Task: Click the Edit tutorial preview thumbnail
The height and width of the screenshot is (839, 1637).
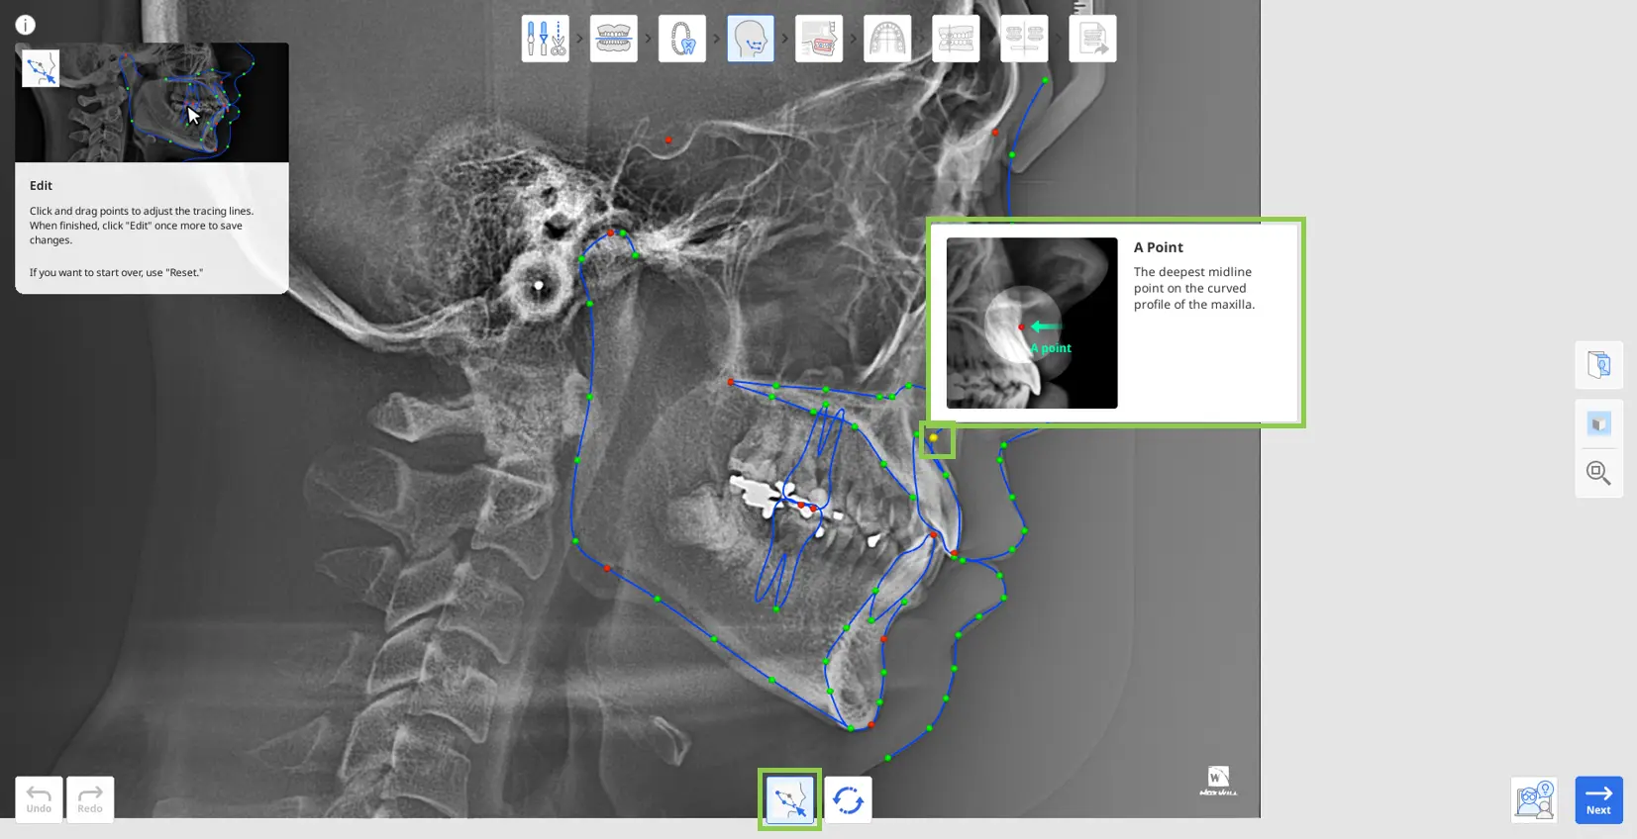Action: tap(152, 102)
